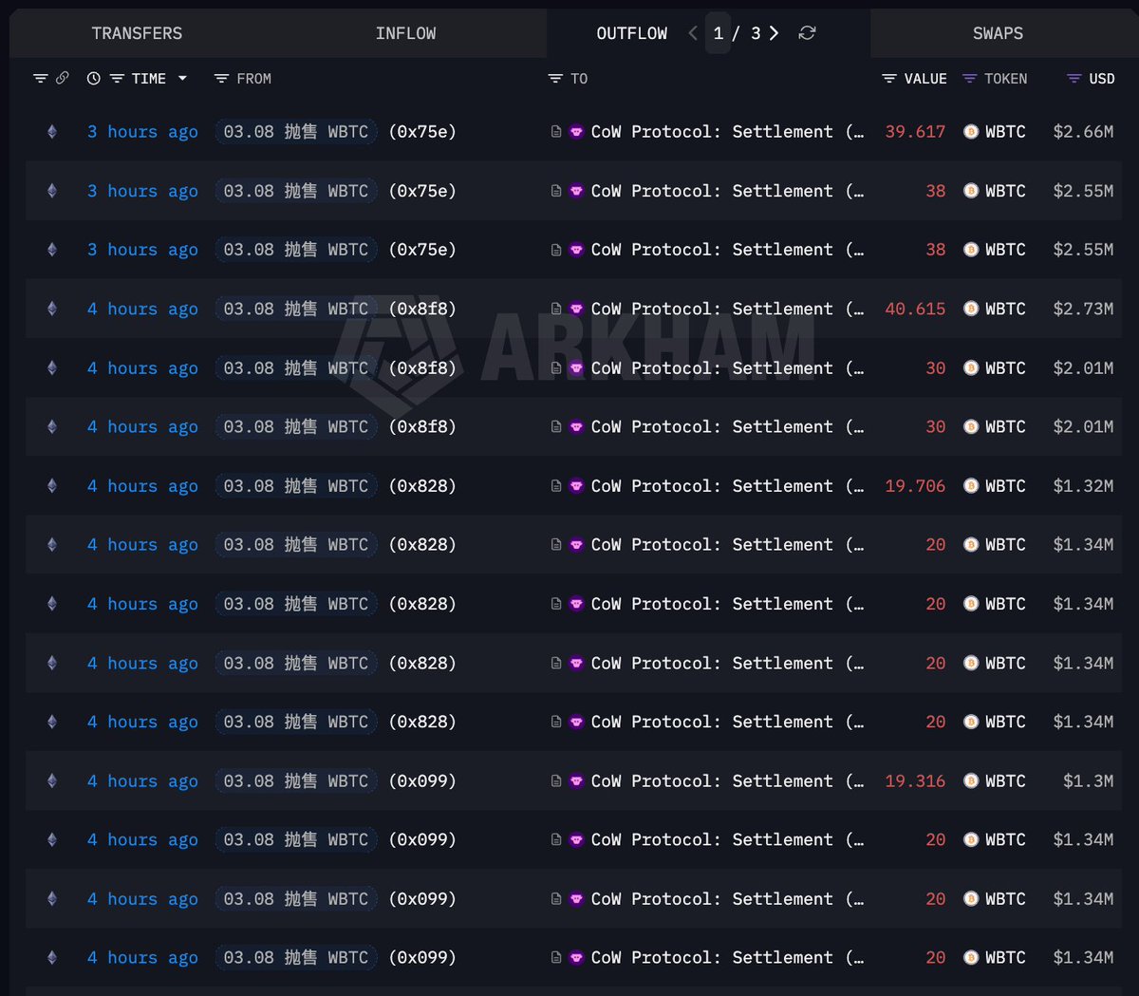Click contract document icon in first row
Screen dimensions: 1139x996
[x=556, y=132]
